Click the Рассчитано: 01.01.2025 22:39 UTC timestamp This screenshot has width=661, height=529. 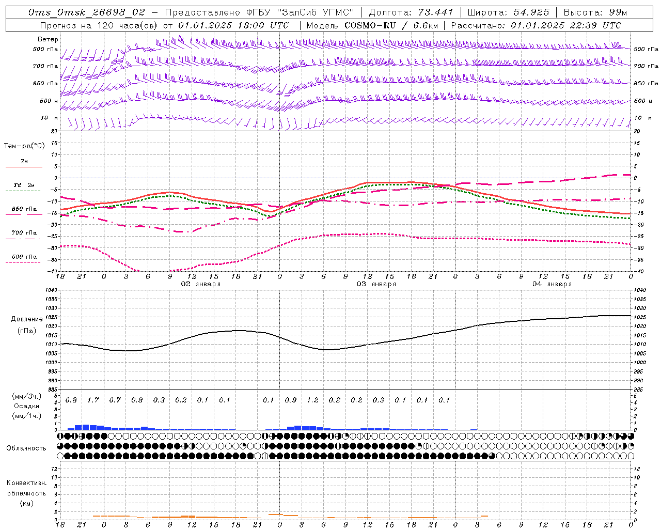(x=536, y=25)
